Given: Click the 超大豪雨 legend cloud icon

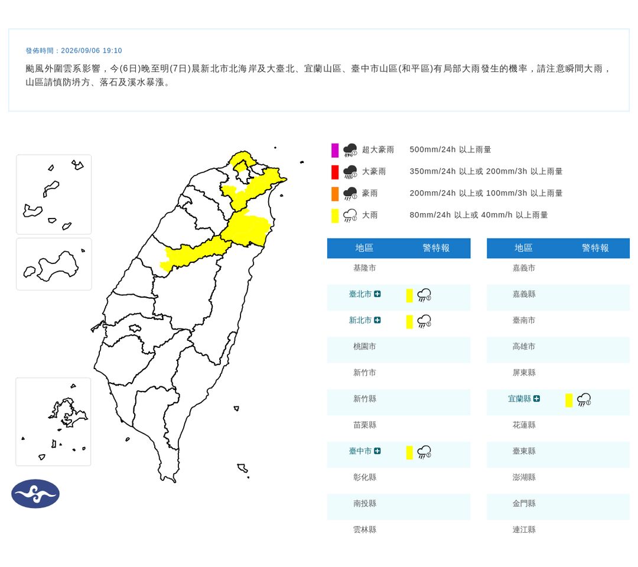Looking at the screenshot, I should [x=350, y=150].
